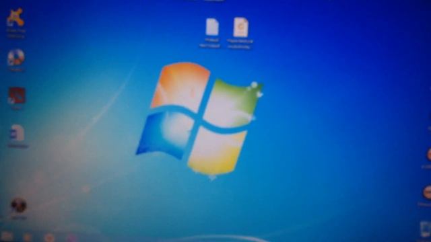Select the orange cross-shaped desktop shortcut
The height and width of the screenshot is (242, 431).
click(x=15, y=18)
